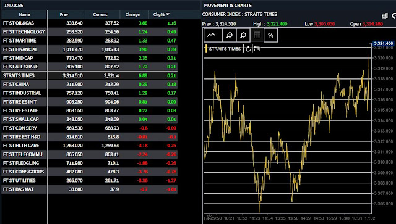
Task: Open the Movement & Charts panel tab
Action: (228, 6)
